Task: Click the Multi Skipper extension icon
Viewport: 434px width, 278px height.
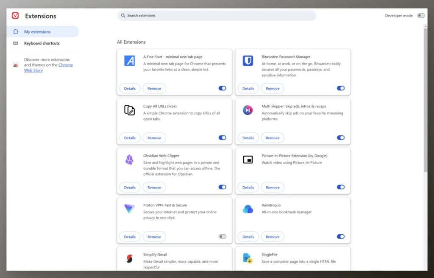Action: pyautogui.click(x=248, y=110)
